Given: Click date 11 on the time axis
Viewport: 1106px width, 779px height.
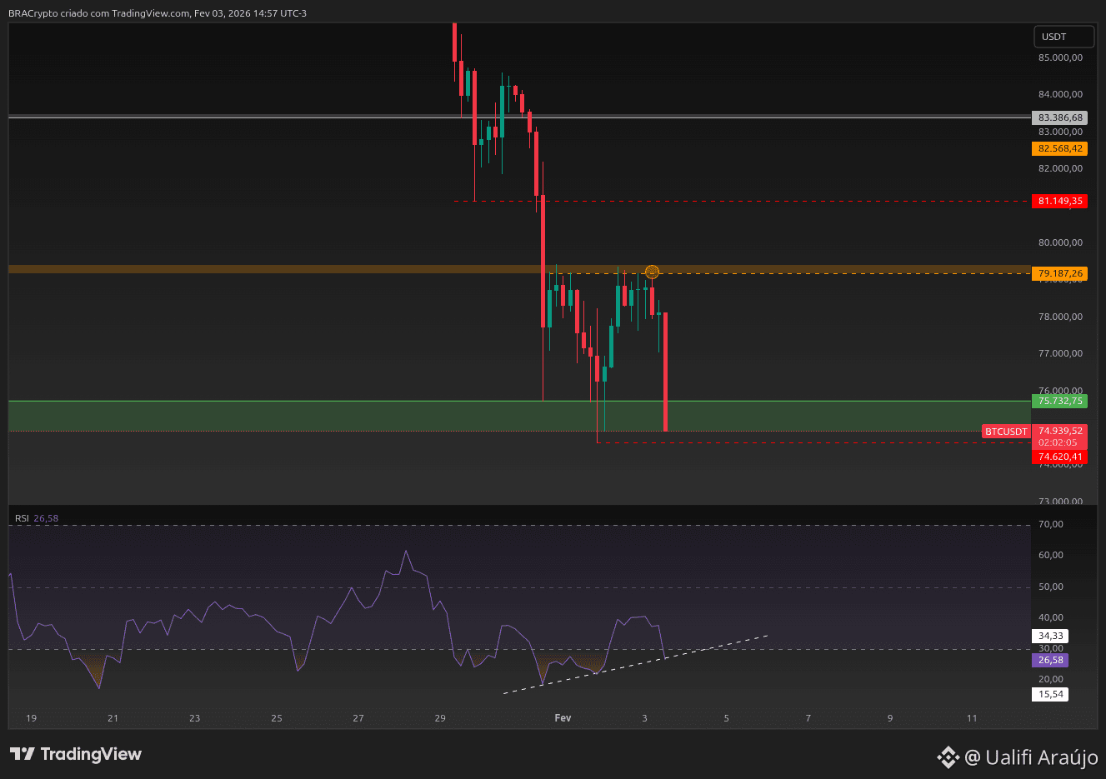Looking at the screenshot, I should pyautogui.click(x=972, y=718).
